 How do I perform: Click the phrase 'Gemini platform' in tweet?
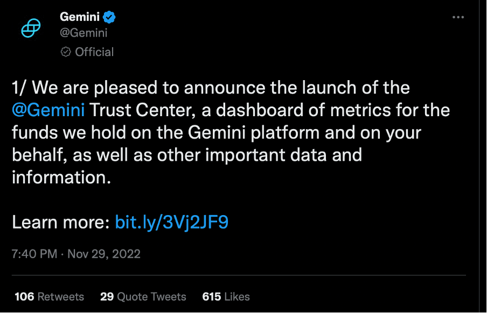tap(254, 133)
